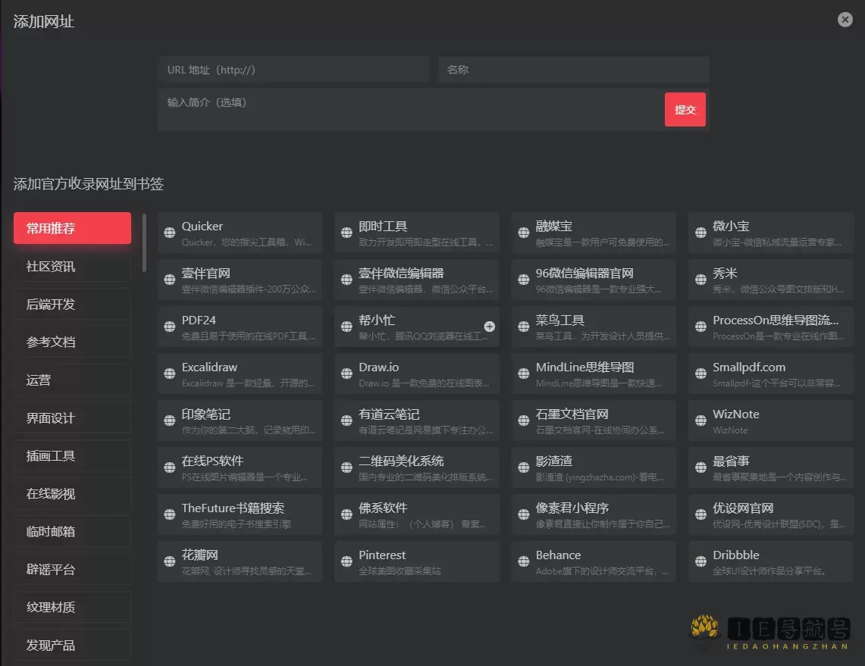Click into the 名称 input field
The width and height of the screenshot is (865, 666).
[574, 70]
